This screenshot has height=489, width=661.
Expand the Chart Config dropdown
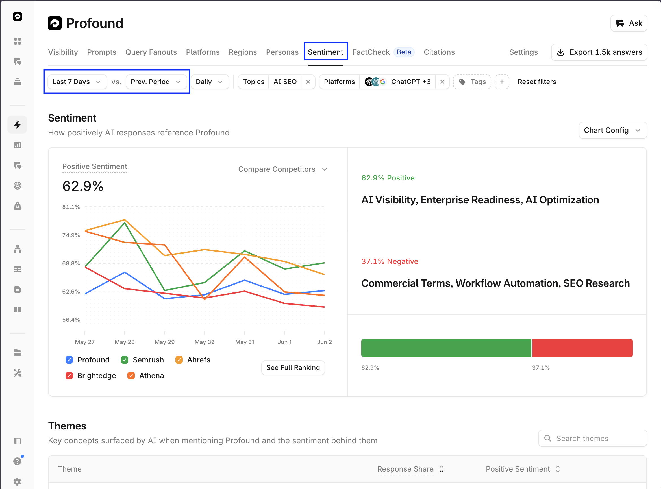613,130
